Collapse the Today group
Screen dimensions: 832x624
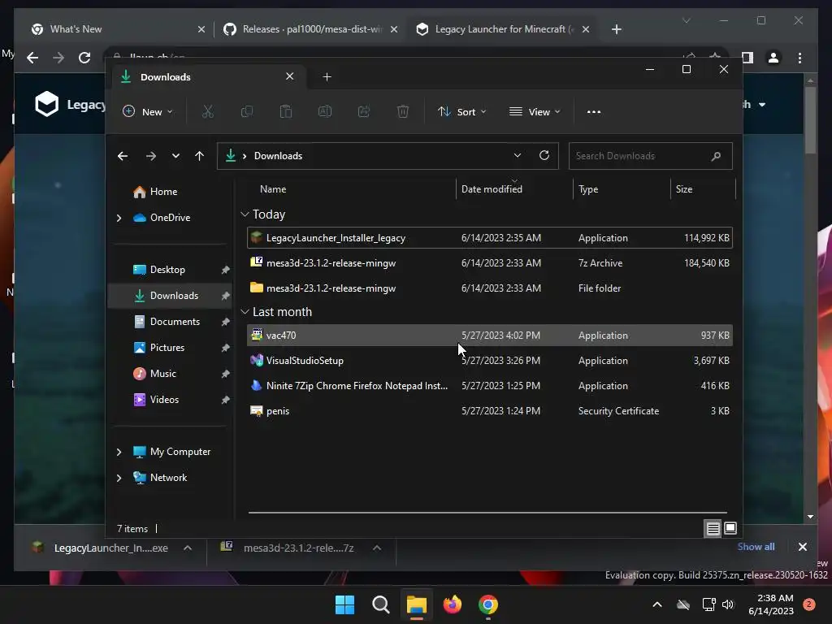pos(245,214)
